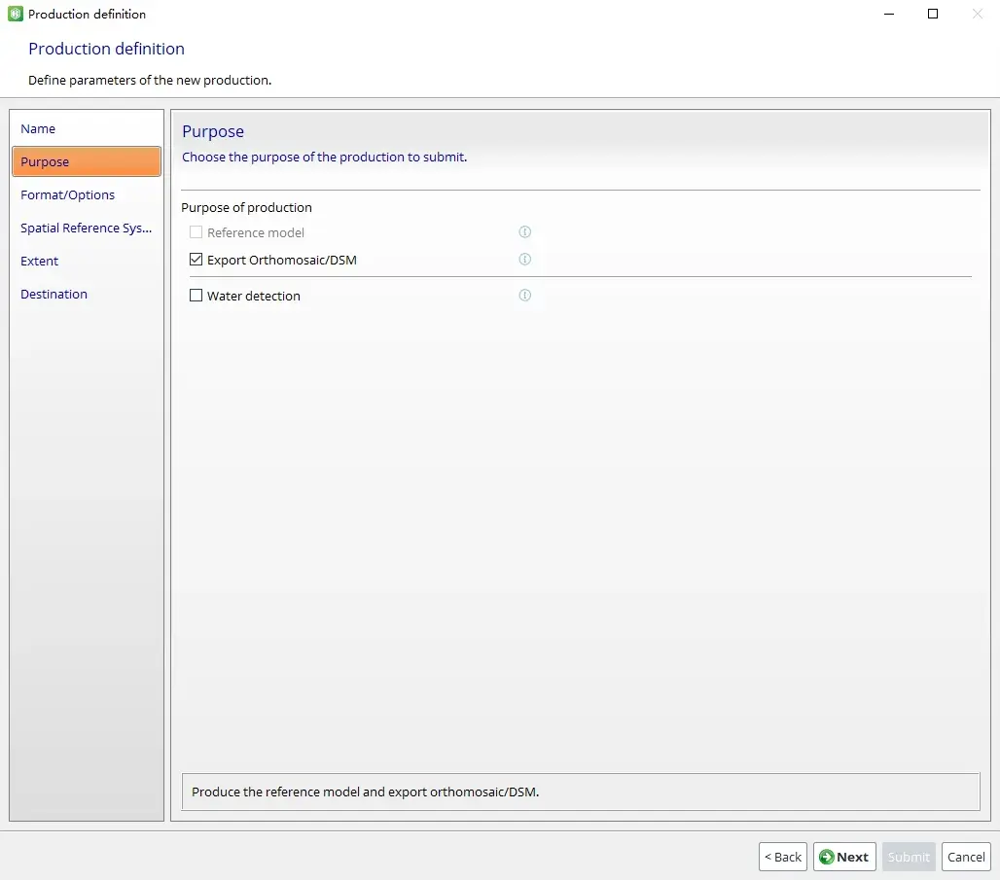Click the greyed-out Submit button
Screen dimensions: 1000x880
[x=909, y=857]
